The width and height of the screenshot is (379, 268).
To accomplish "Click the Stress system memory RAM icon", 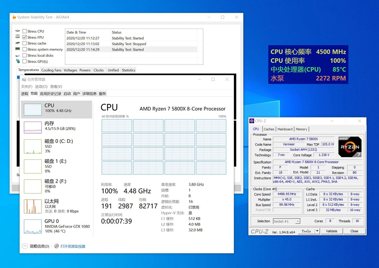I will [17, 49].
